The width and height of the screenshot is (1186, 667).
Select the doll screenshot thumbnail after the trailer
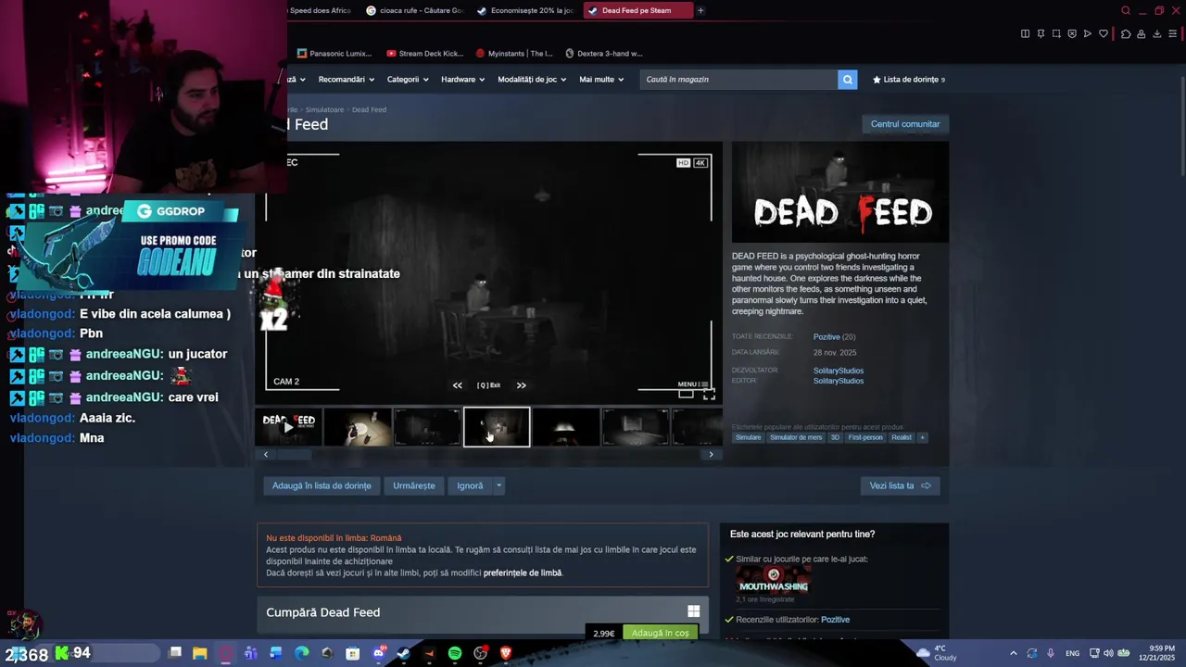click(x=358, y=427)
